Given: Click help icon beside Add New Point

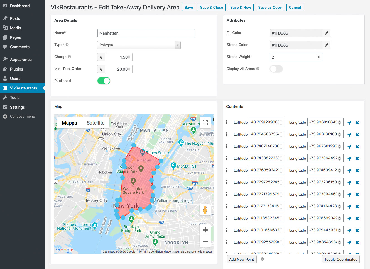Looking at the screenshot, I should (x=262, y=259).
